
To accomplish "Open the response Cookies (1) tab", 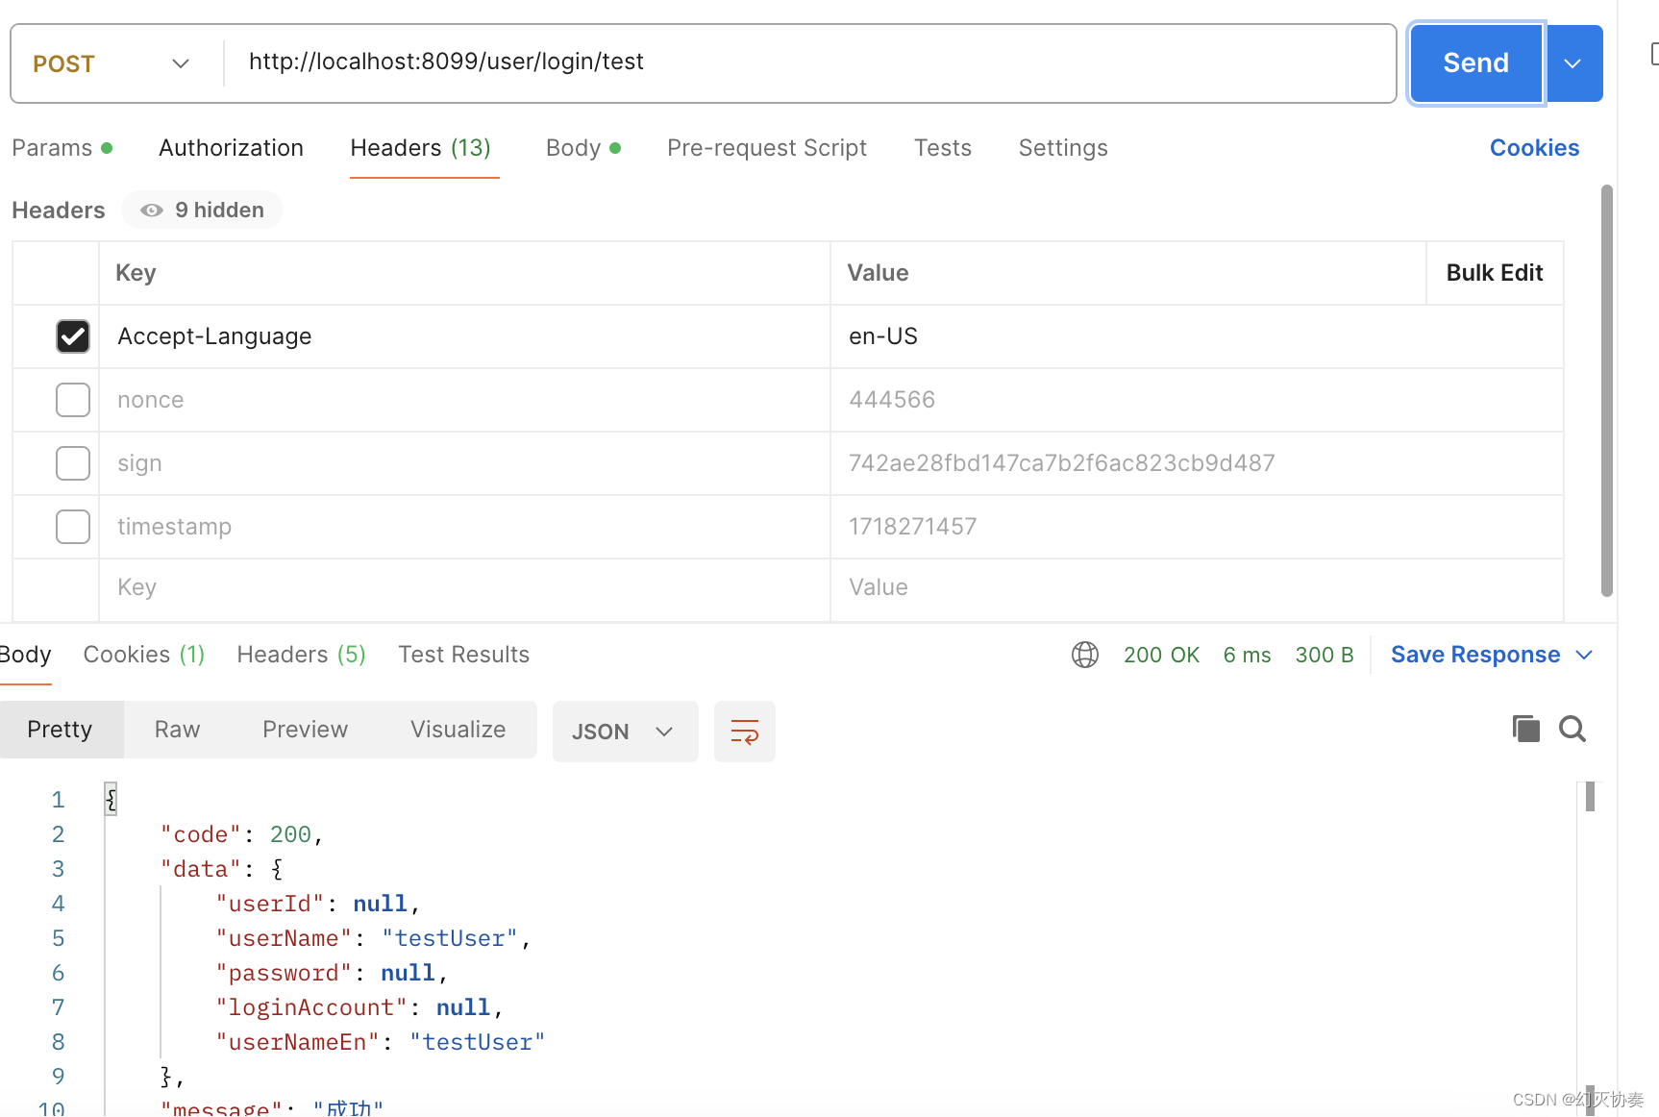I will pos(144,655).
